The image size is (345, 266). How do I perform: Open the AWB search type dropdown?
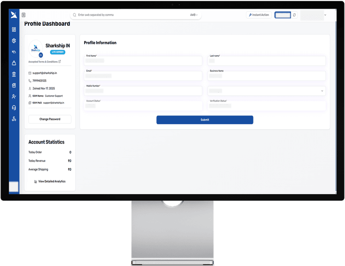(194, 15)
